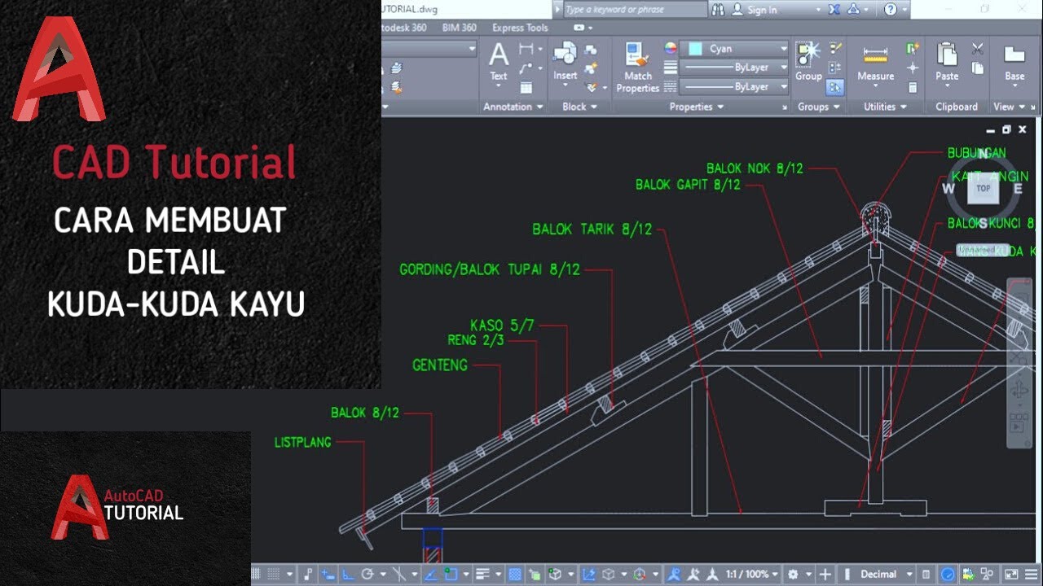Toggle Group Selection on/off button
1043x586 pixels.
pos(835,87)
